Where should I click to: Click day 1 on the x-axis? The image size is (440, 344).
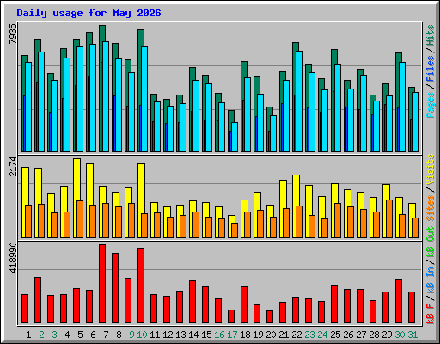pos(28,335)
